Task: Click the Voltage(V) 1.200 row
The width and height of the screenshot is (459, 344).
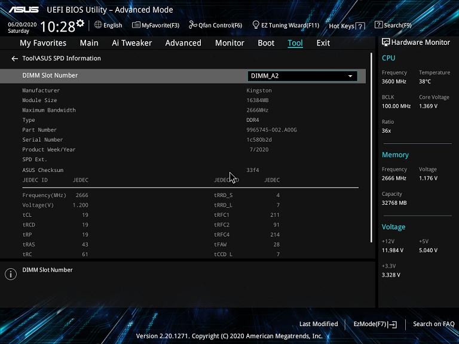Action: [x=55, y=205]
